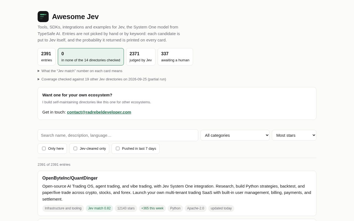Click the Jev match 0.82 tag

pyautogui.click(x=99, y=208)
